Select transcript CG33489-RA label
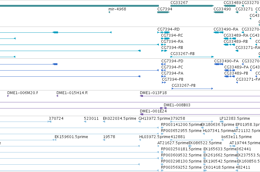The height and width of the screenshot is (172, 260). tap(236, 35)
